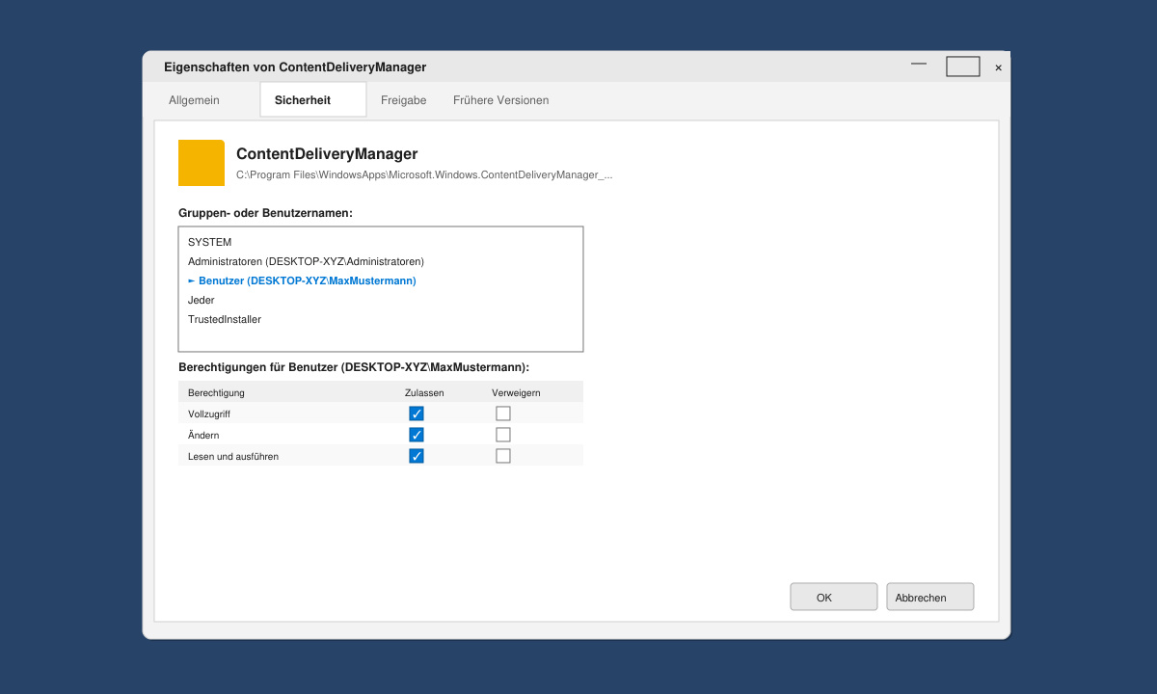Image resolution: width=1157 pixels, height=694 pixels.
Task: Click the Verweigern column header
Action: click(x=516, y=392)
